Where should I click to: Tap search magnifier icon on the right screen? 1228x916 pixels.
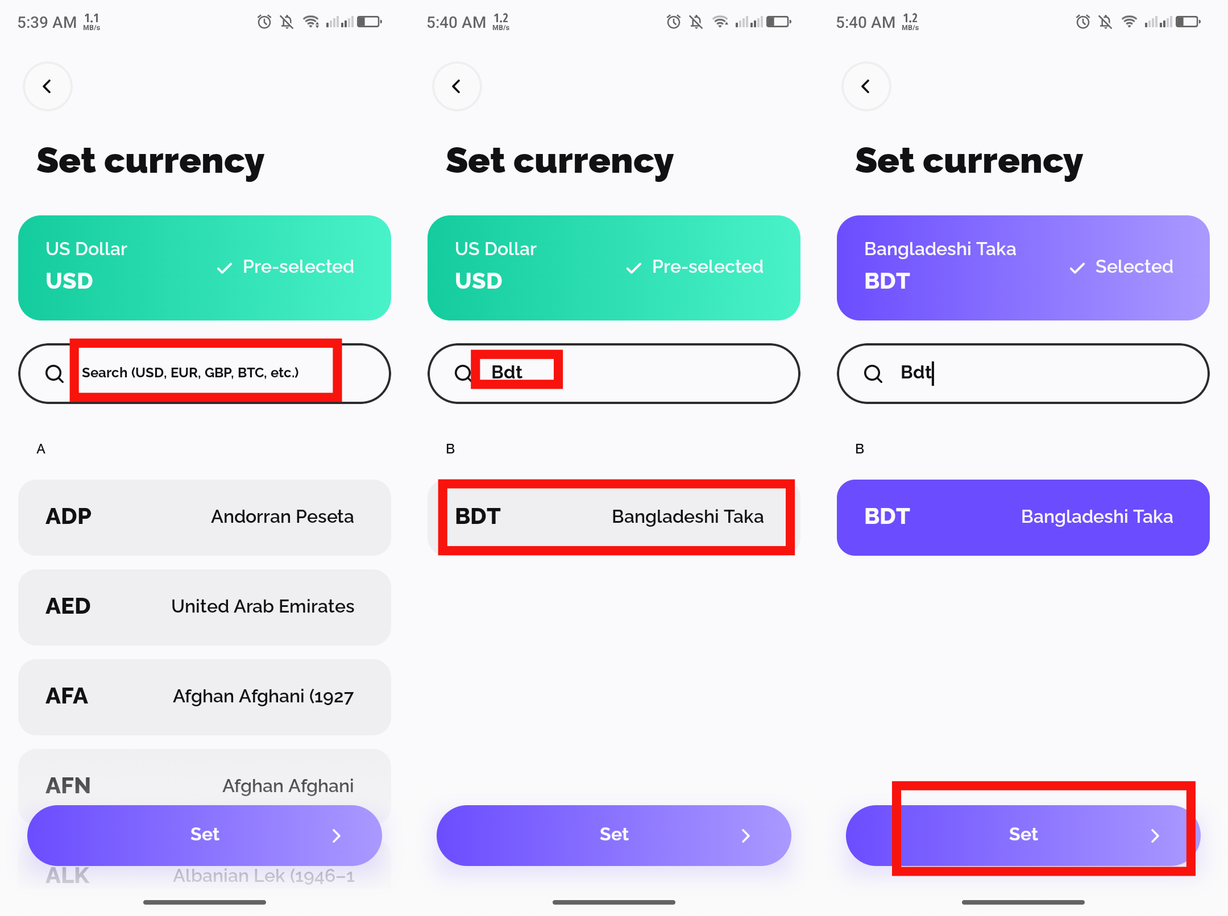(x=873, y=373)
